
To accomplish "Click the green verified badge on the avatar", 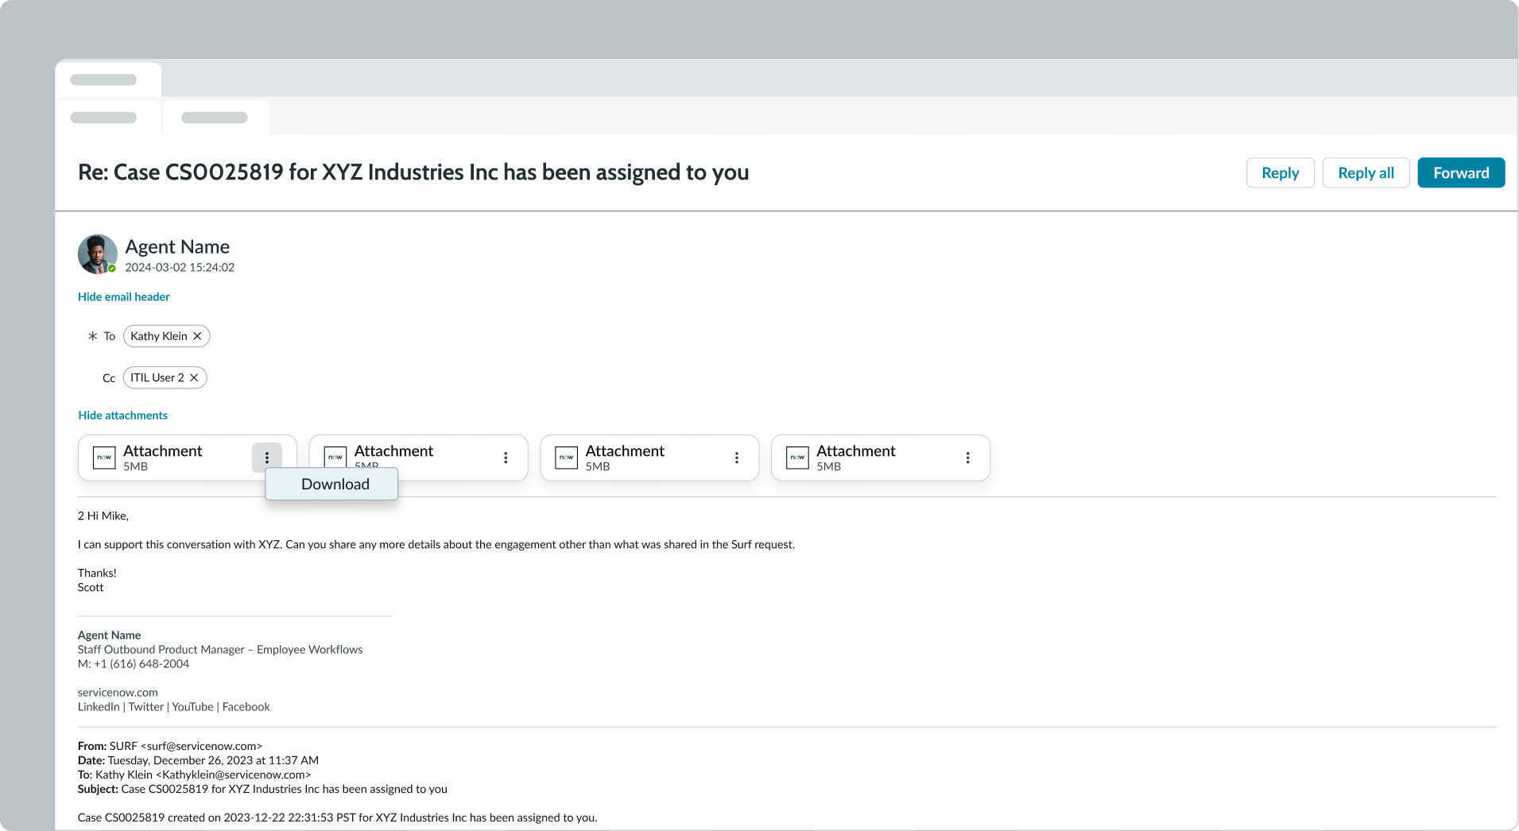I will point(112,269).
